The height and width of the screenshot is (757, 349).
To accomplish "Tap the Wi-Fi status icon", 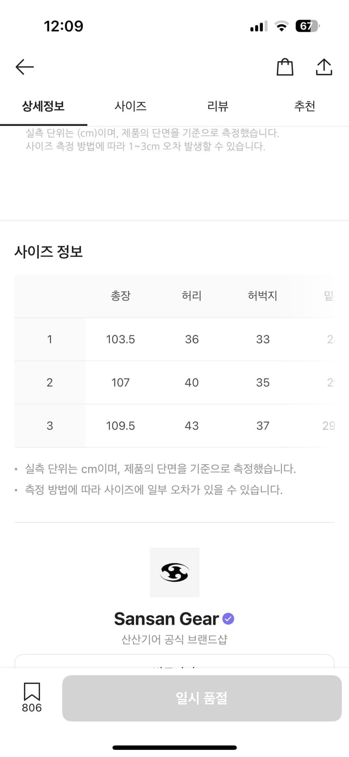I will [x=281, y=26].
